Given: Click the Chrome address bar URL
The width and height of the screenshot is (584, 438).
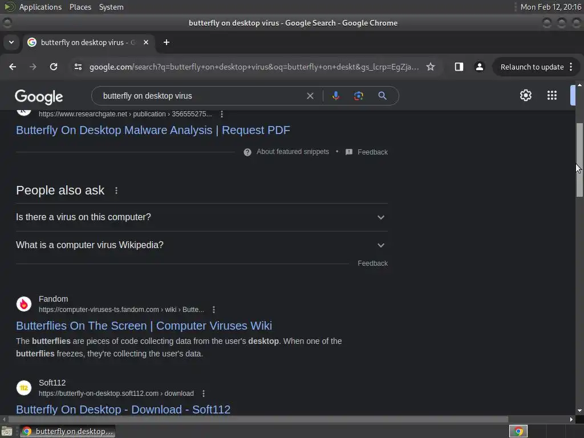Looking at the screenshot, I should click(x=254, y=67).
